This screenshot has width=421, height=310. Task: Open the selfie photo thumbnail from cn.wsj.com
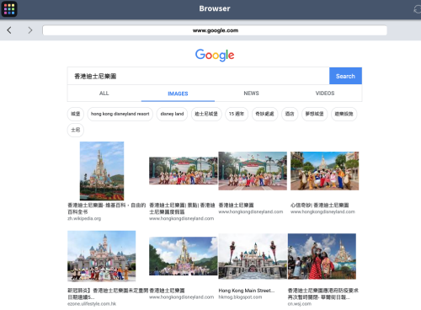point(322,256)
